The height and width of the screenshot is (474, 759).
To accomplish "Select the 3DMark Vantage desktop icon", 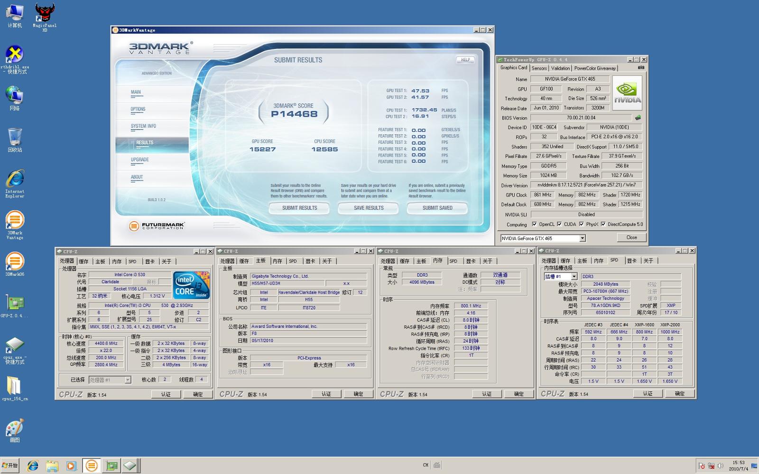I will pyautogui.click(x=15, y=225).
